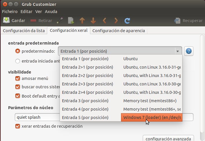Toggle xerar entradas de recuperación checkbox
The image size is (205, 141).
coord(18,126)
